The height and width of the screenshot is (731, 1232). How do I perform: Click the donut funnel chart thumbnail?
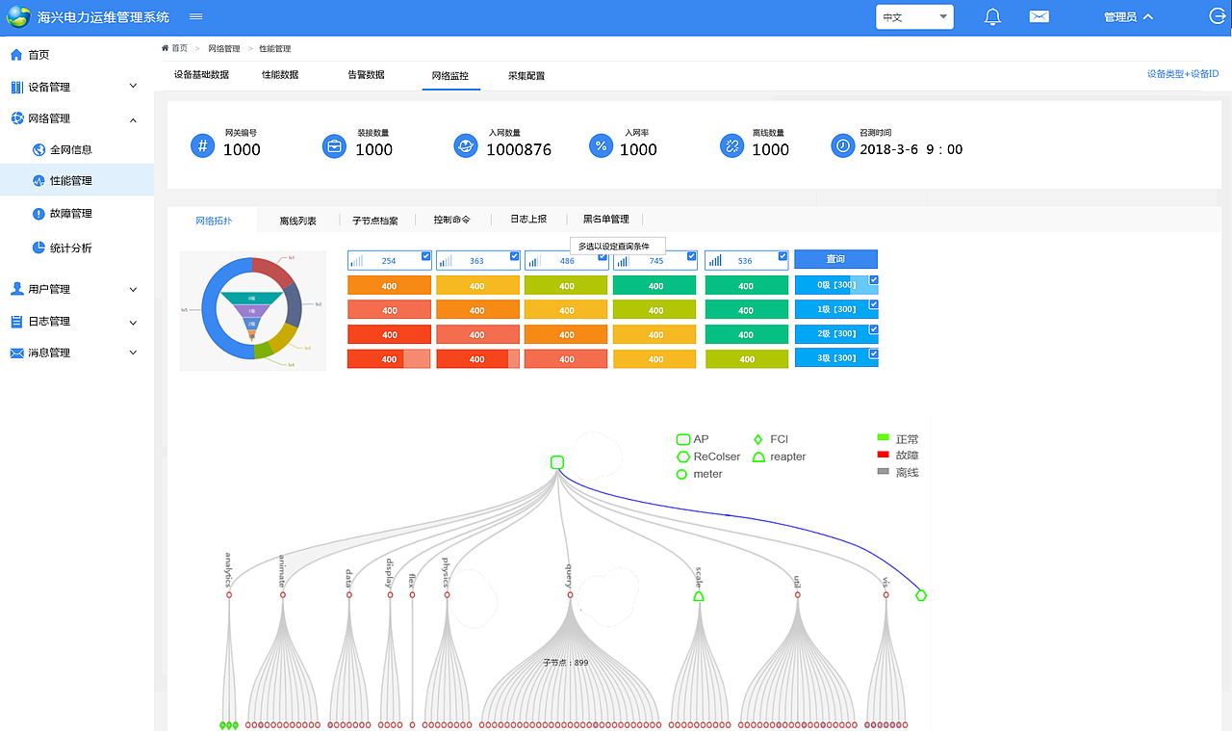tap(253, 310)
